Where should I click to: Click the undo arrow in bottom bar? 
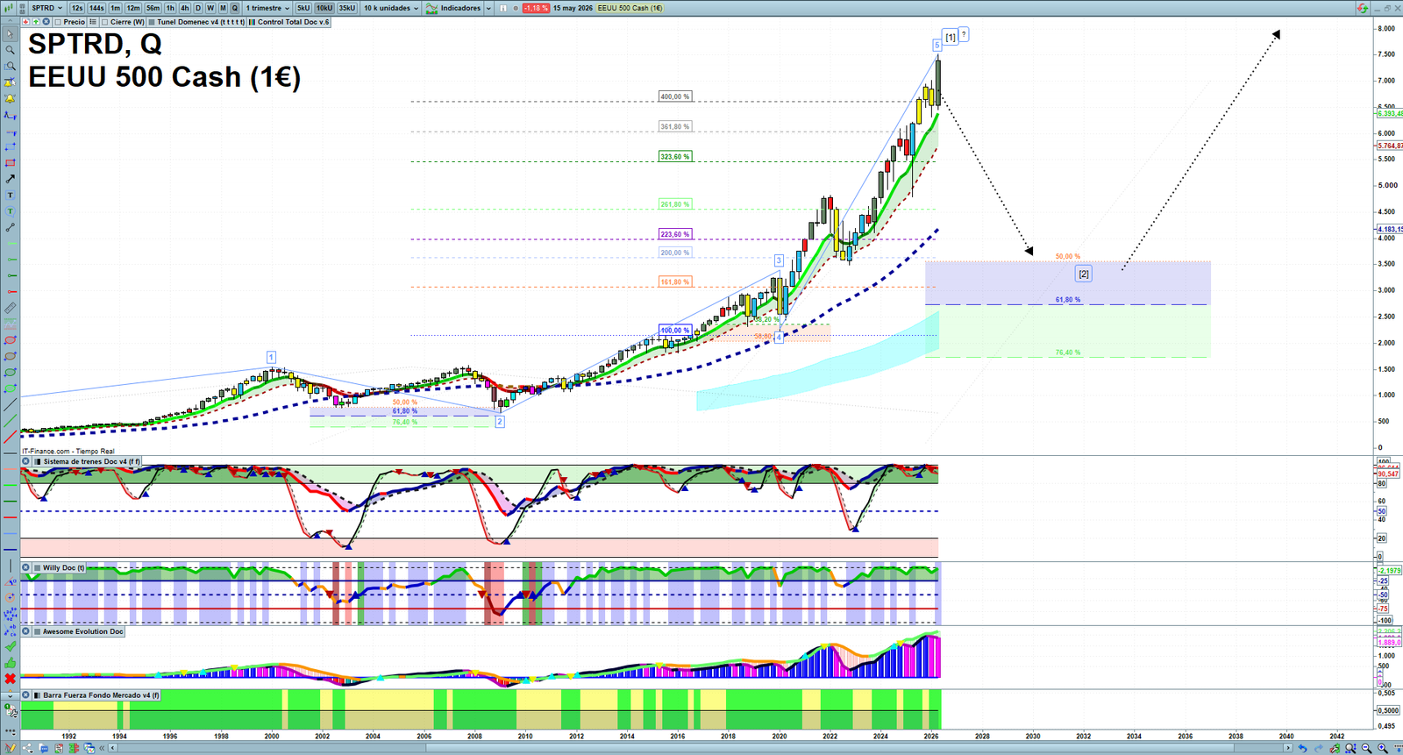[1303, 748]
